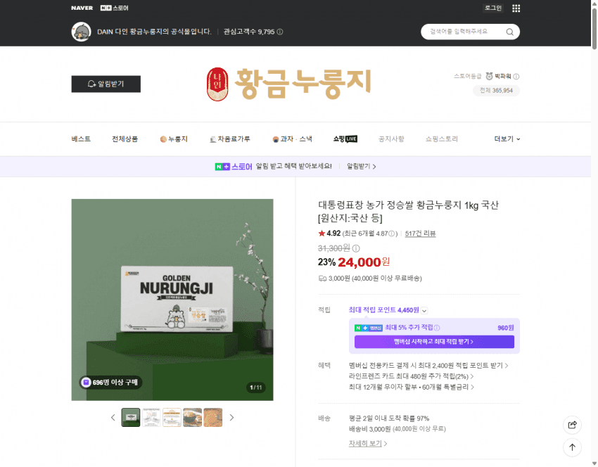
Task: Click the 로그인 button
Action: [492, 8]
